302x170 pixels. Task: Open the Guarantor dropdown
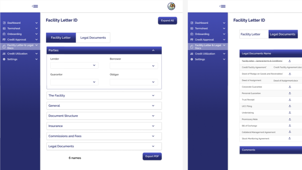(74, 82)
